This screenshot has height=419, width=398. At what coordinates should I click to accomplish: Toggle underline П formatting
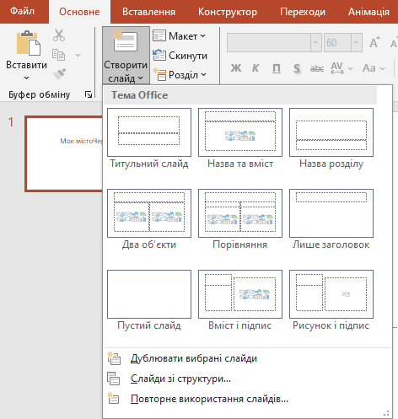[277, 68]
